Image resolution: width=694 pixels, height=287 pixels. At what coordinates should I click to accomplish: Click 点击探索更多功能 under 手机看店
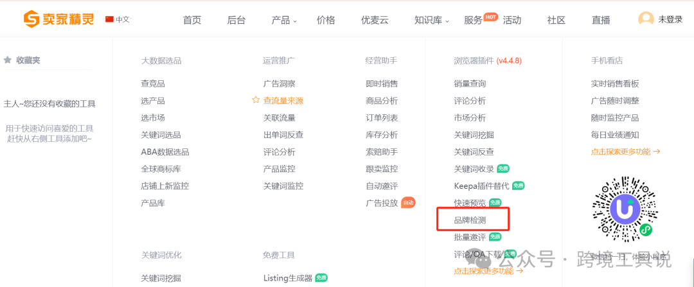[625, 152]
